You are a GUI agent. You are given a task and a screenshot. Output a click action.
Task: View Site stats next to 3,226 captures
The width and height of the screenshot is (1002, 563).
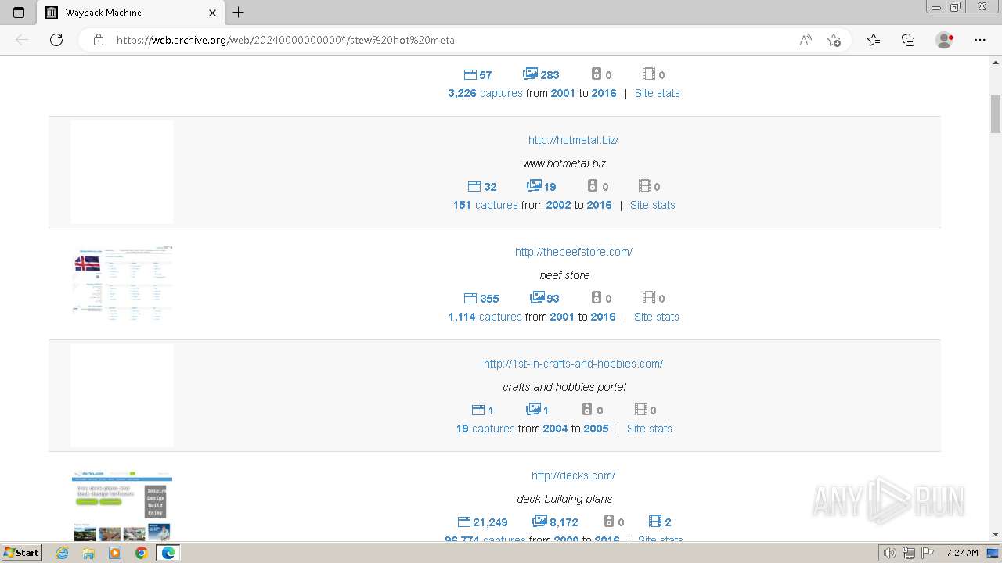[658, 93]
